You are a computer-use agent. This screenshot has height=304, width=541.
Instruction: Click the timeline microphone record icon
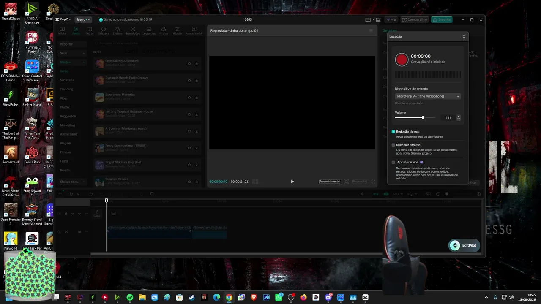tap(362, 194)
